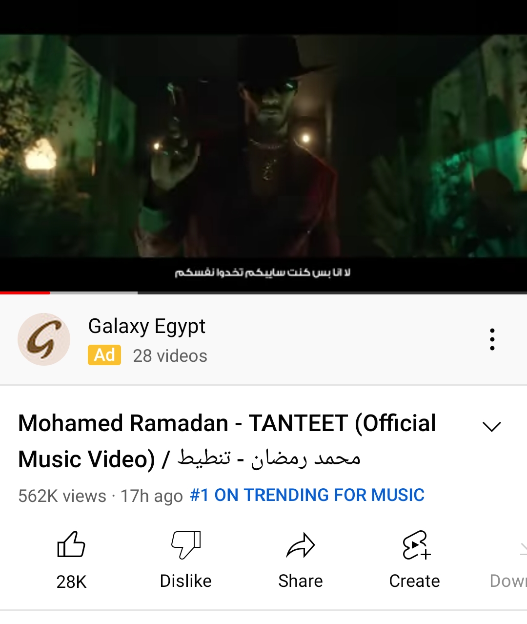
Task: Tap the 562K views info text
Action: tap(62, 496)
